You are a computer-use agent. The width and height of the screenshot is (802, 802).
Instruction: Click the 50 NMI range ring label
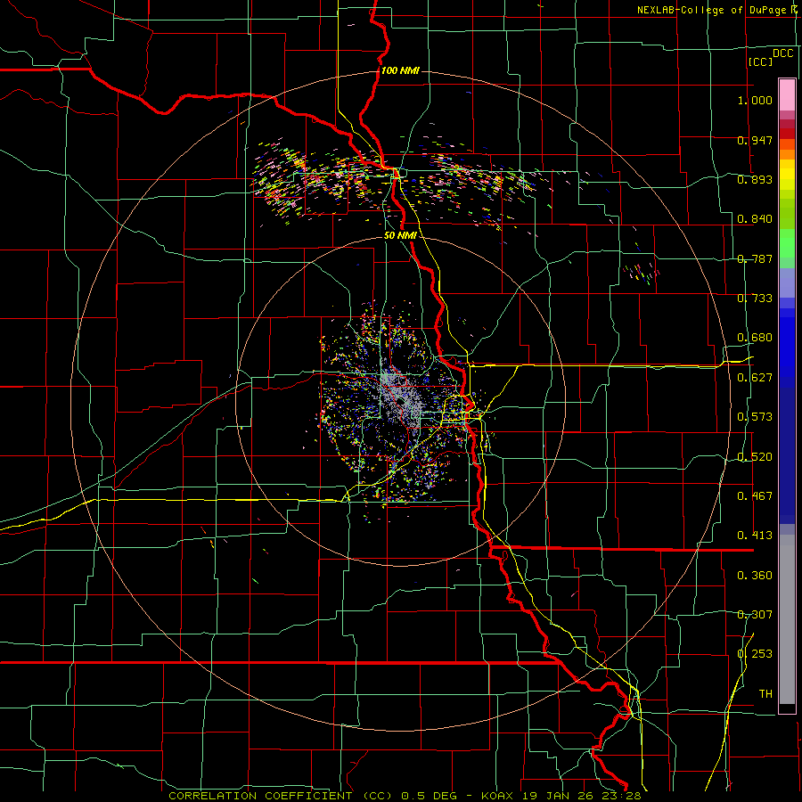400,235
